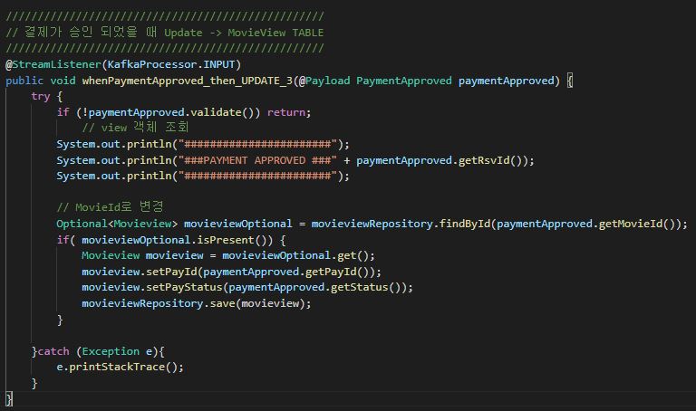The height and width of the screenshot is (411, 696).
Task: Click movieview.setPayStatus line
Action: point(247,287)
